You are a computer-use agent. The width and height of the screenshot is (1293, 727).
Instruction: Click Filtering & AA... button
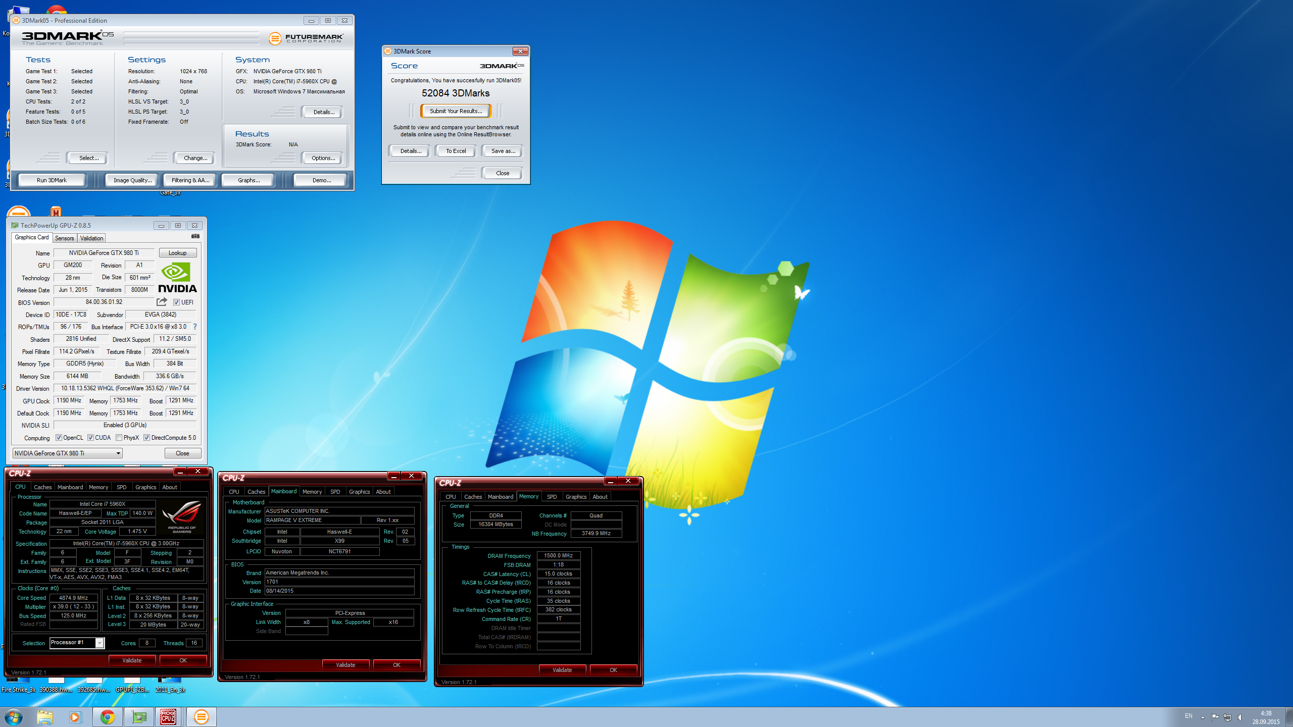[x=190, y=180]
